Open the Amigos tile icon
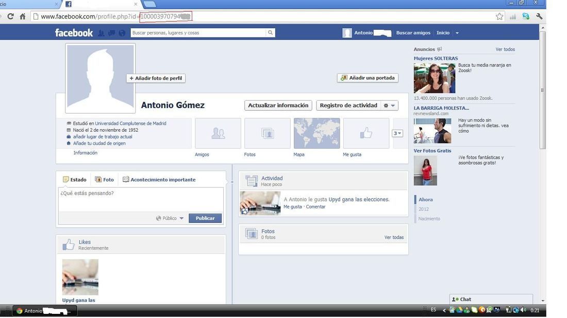Viewport: 567px width, 318px height. [218, 133]
